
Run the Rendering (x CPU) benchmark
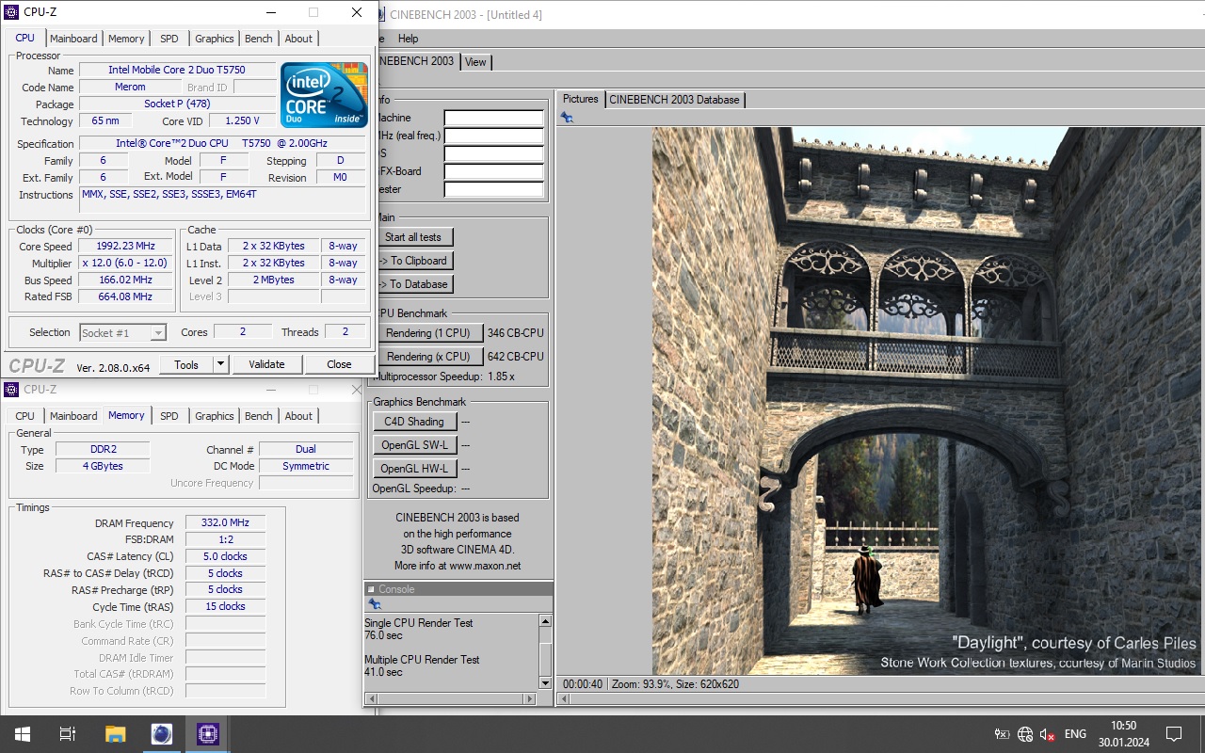click(428, 357)
